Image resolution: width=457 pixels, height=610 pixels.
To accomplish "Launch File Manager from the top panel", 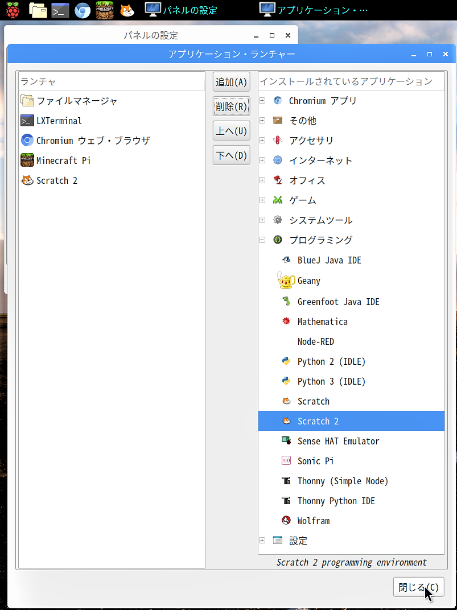I will click(38, 11).
